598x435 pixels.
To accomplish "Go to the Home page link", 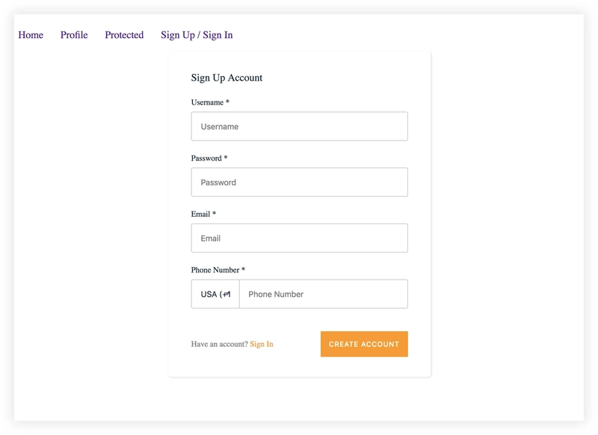I will pyautogui.click(x=31, y=35).
